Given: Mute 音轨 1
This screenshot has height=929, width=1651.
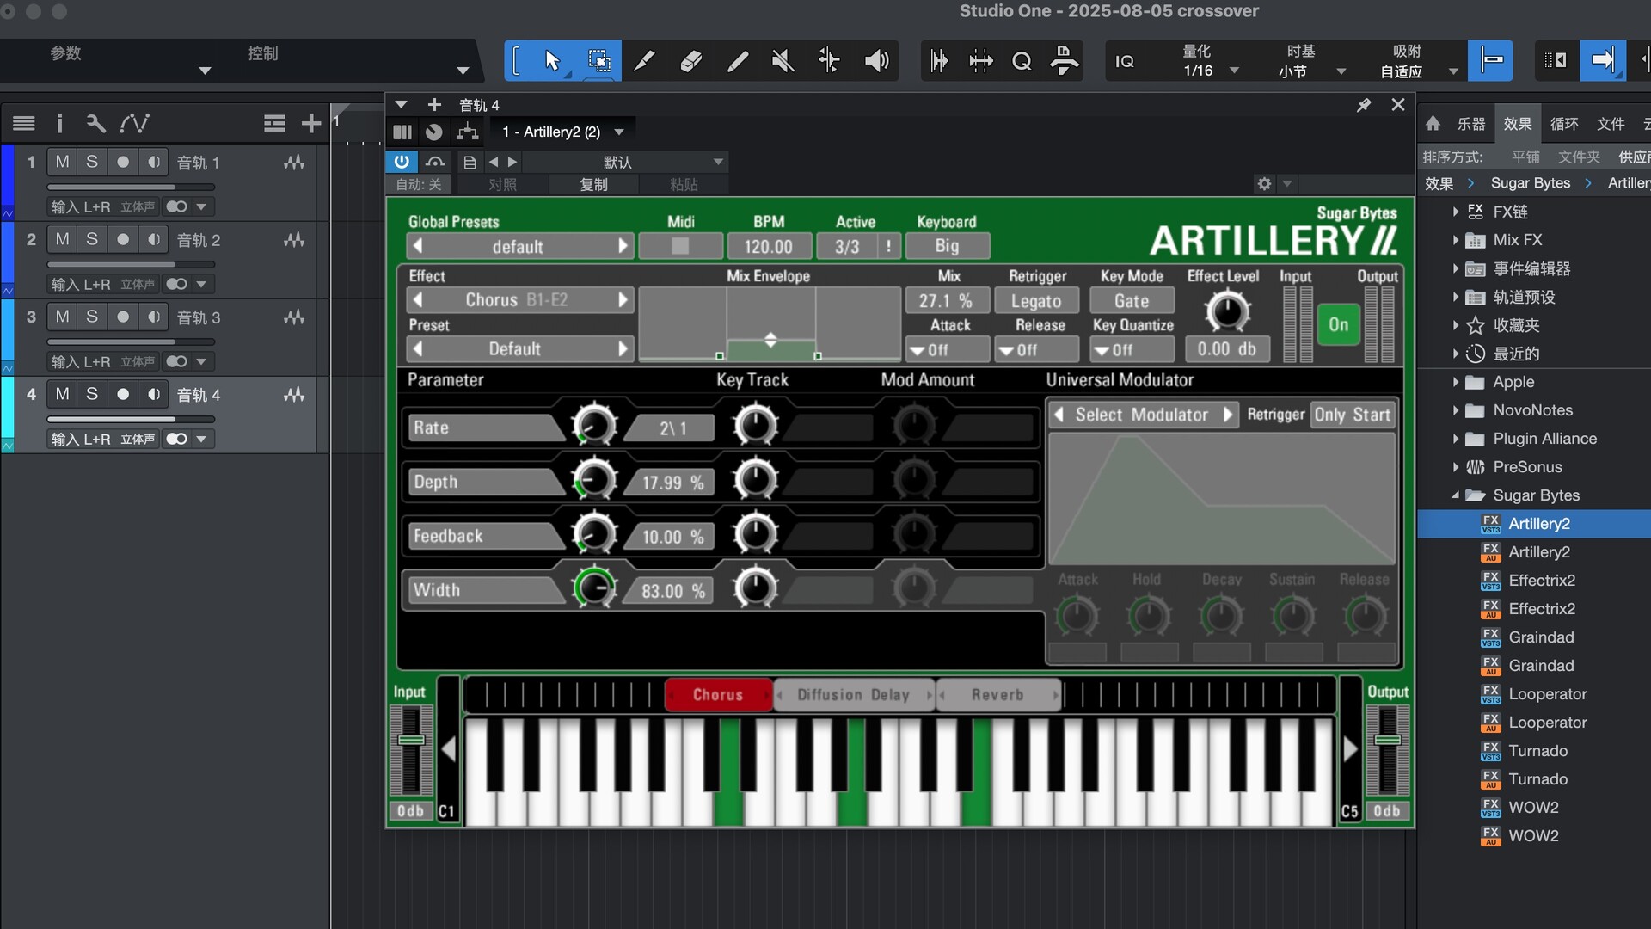Looking at the screenshot, I should pyautogui.click(x=62, y=162).
